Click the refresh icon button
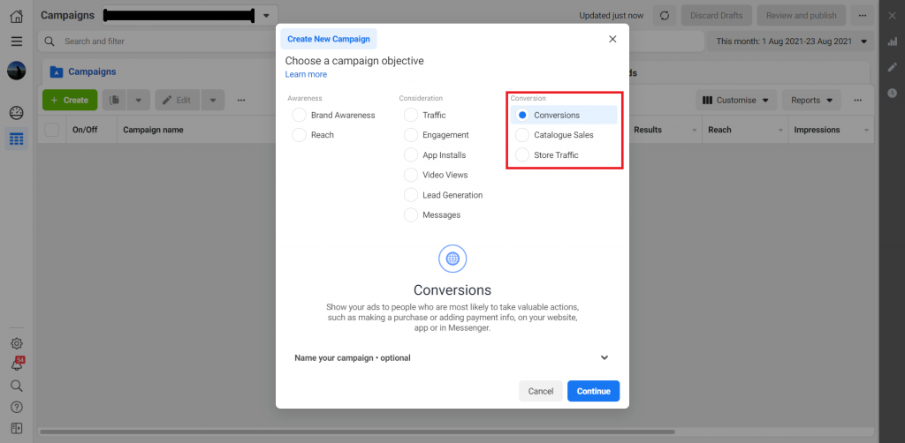Viewport: 905px width, 443px height. click(665, 16)
